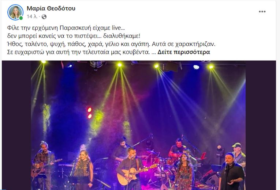Viewport: 280px width, 190px height.
Task: Open Μαρία Θεοδότου's profile name link
Action: point(51,8)
